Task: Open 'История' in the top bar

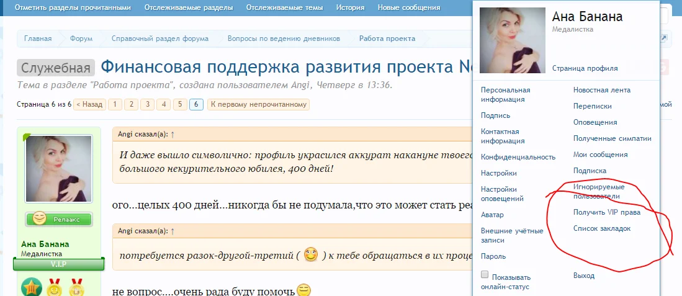Action: [350, 7]
